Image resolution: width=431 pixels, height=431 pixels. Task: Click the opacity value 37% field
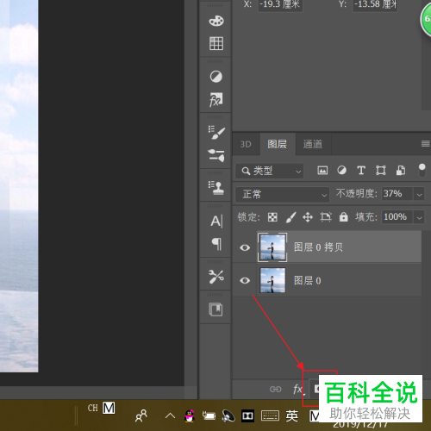[397, 194]
